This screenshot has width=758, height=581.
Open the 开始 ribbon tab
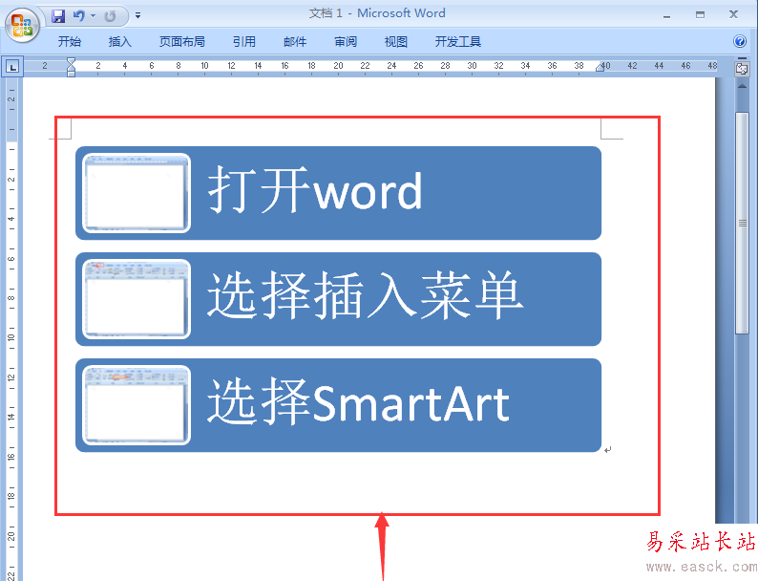[x=69, y=42]
